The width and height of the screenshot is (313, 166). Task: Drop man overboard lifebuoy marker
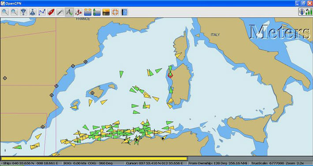(x=115, y=12)
